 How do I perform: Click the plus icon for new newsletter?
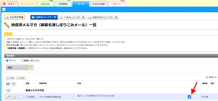pos(8,90)
